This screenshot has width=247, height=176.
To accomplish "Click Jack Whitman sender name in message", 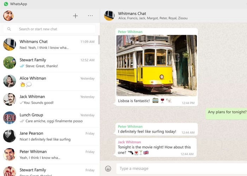I will pyautogui.click(x=129, y=142).
